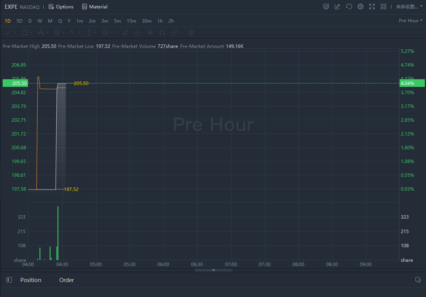Viewport: 426px width, 297px height.
Task: Open the Material button
Action: [95, 7]
